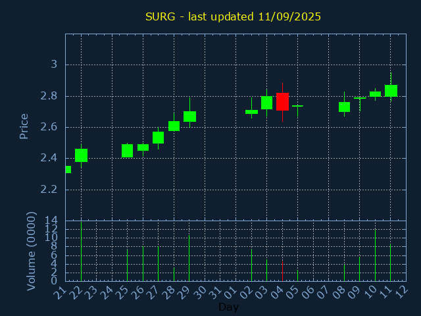
Task: Click the volume bar for day 10
Action: tap(375, 255)
